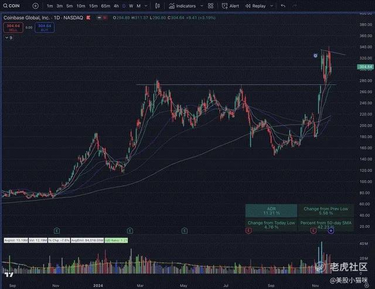The height and width of the screenshot is (289, 375).
Task: Click the compare or add symbol plus icon
Action: (35, 6)
